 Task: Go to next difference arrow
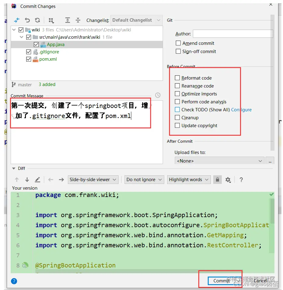[x=27, y=180]
